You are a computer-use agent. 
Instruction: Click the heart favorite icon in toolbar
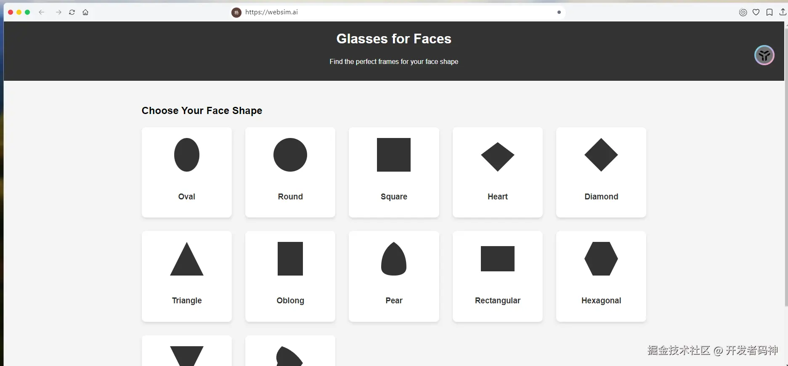pos(756,12)
